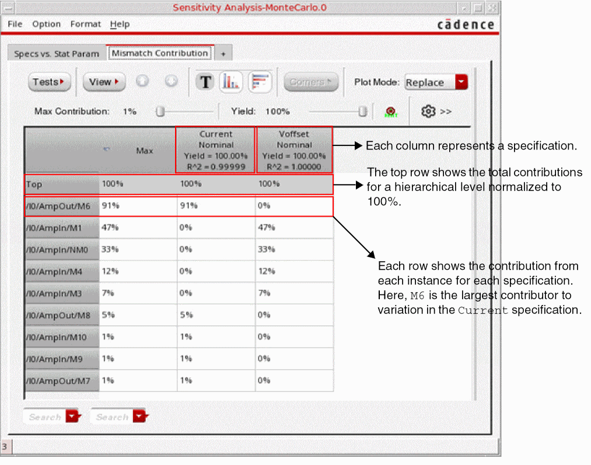Show the vertical bar chart view
The width and height of the screenshot is (591, 465).
click(230, 82)
